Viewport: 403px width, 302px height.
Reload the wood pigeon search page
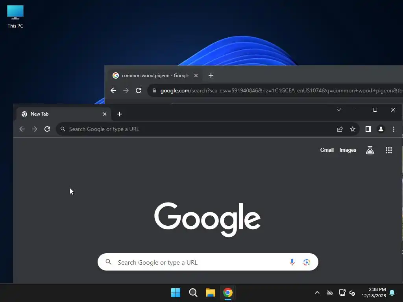[139, 90]
